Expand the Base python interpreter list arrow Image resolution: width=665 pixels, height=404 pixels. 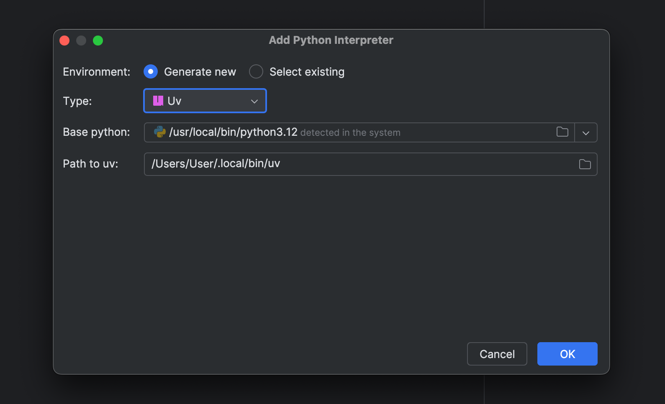coord(585,133)
